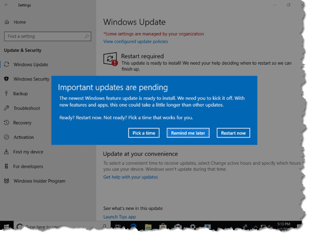Open Get help with your updates

(x=130, y=177)
